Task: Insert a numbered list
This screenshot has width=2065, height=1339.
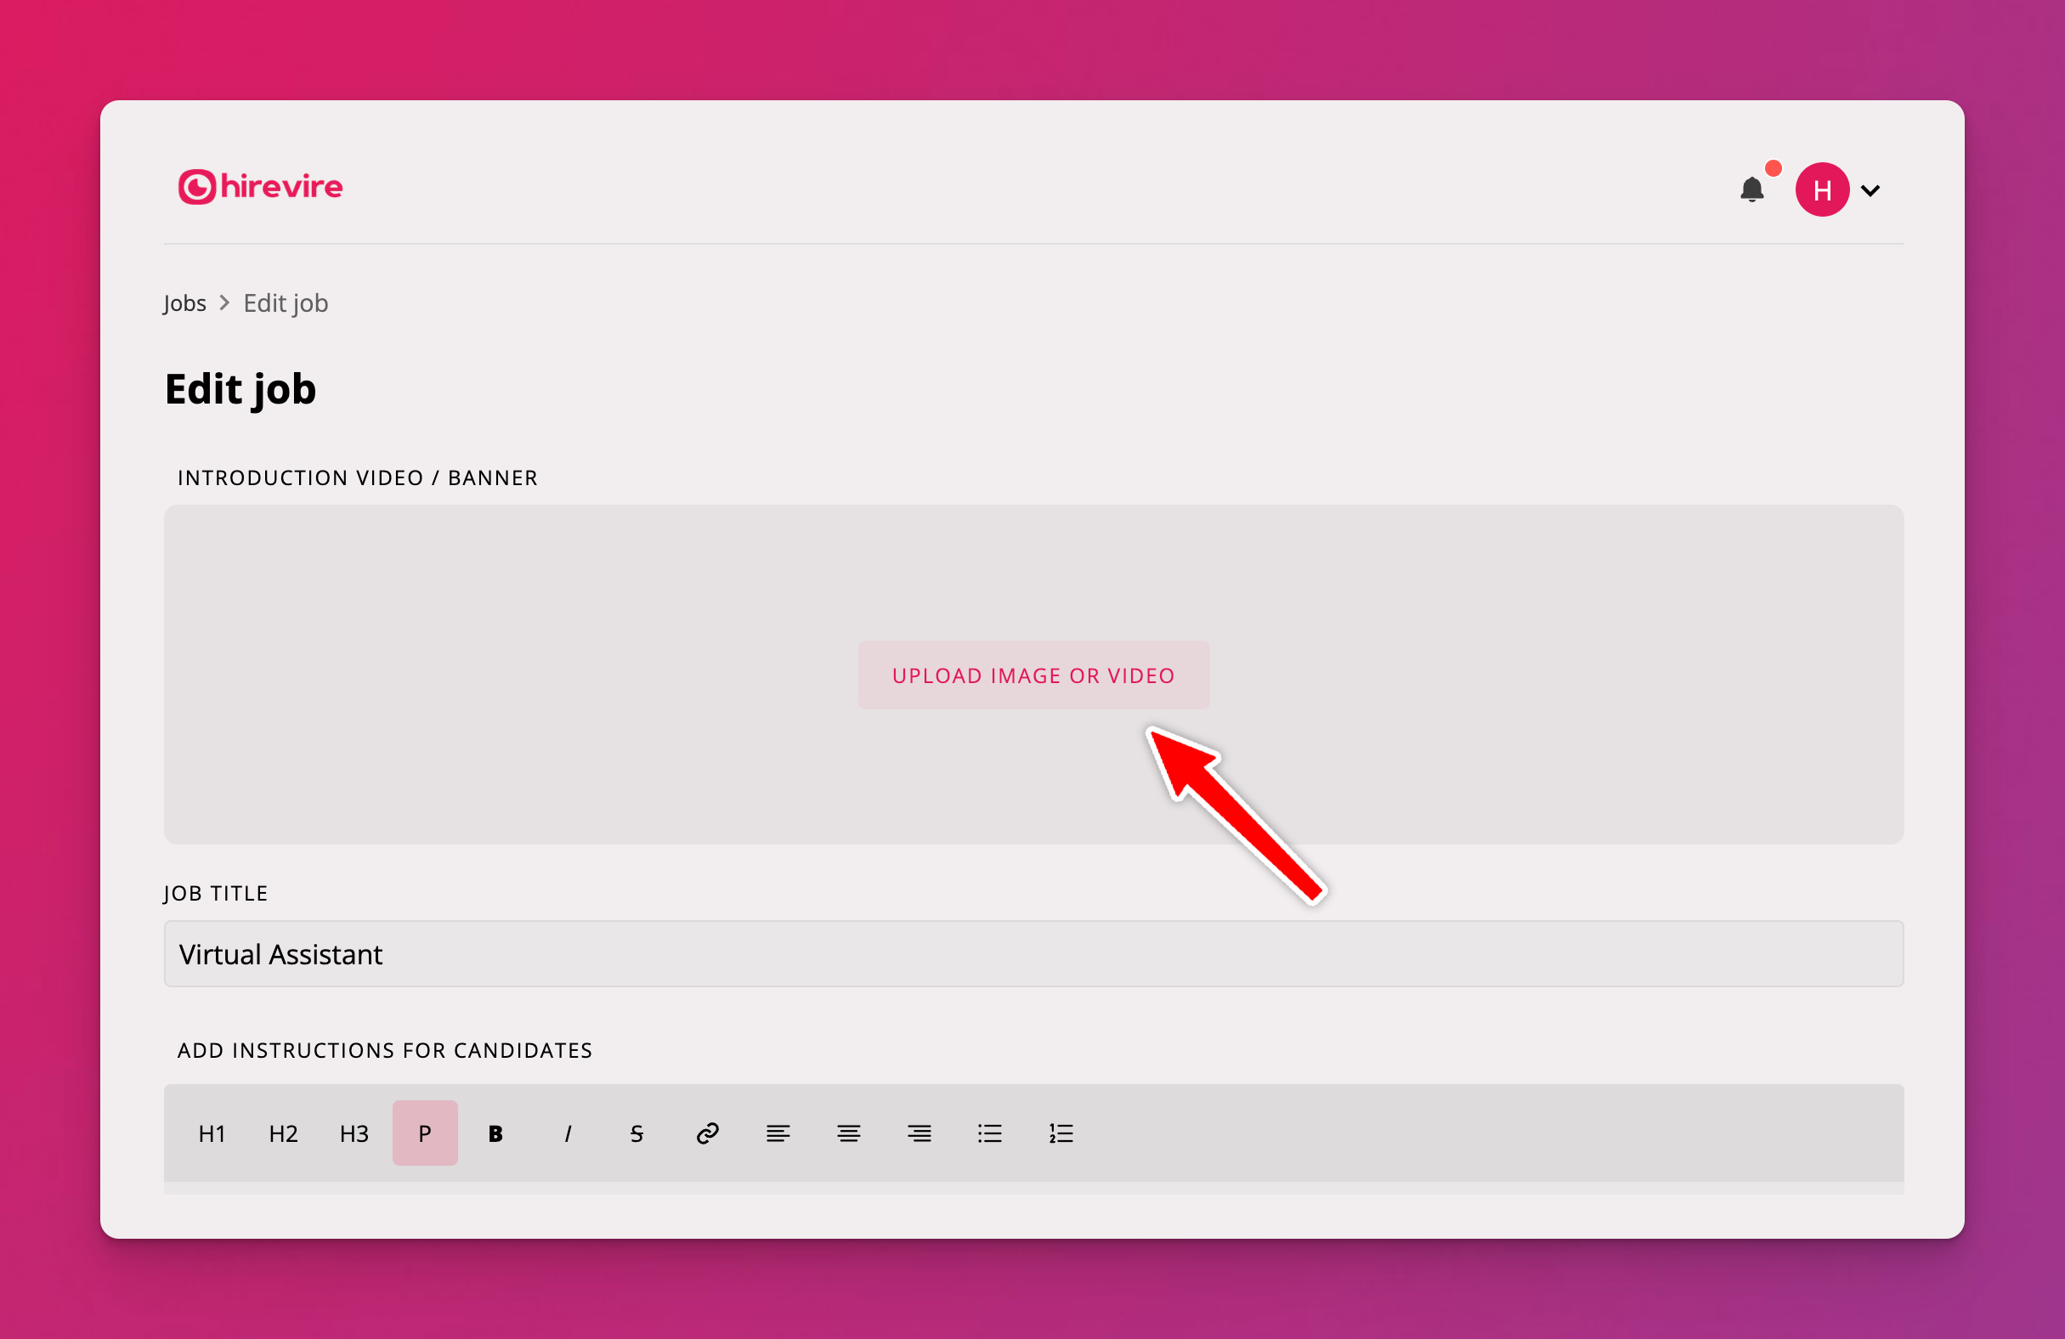Action: pos(1061,1133)
